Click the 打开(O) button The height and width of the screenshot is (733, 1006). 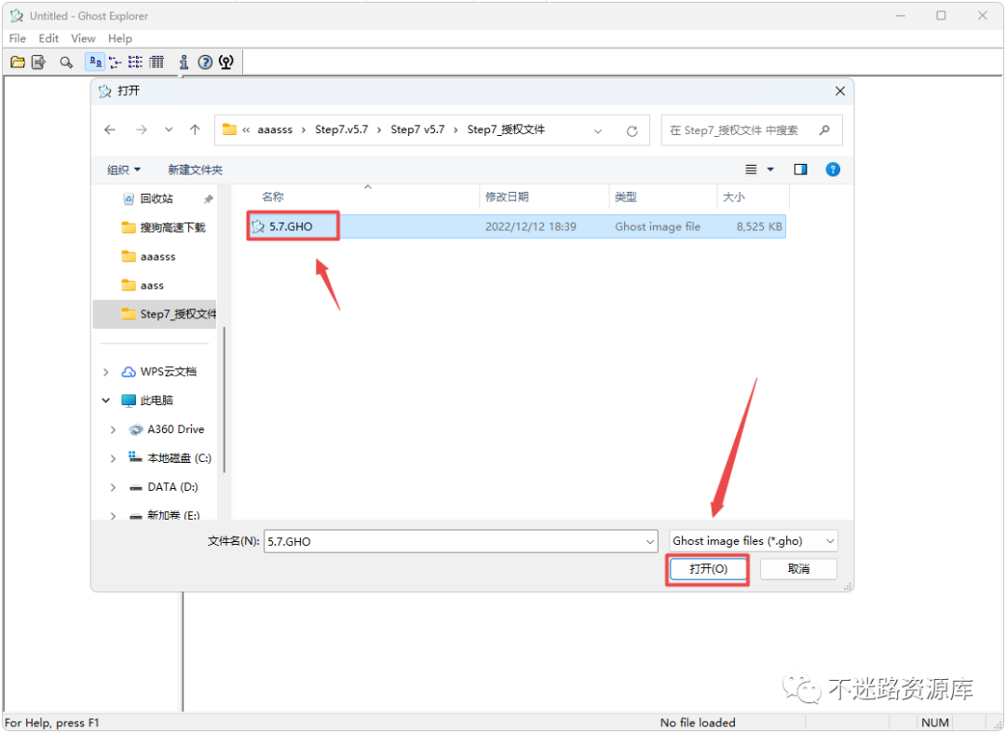[x=708, y=569]
